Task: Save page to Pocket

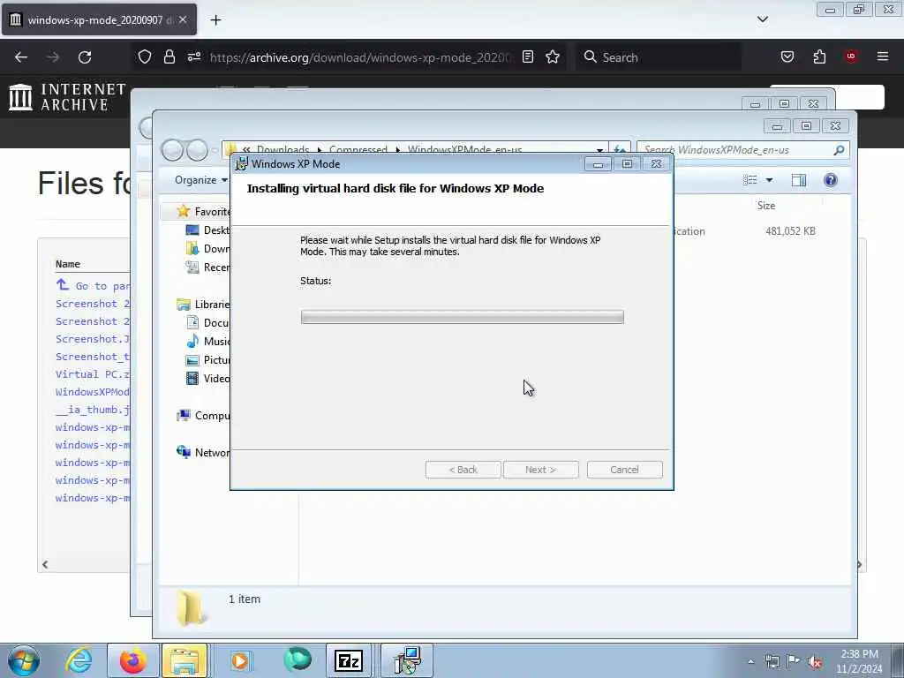Action: tap(787, 56)
